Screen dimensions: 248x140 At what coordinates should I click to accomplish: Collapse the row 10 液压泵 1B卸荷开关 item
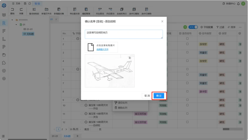click(x=86, y=105)
